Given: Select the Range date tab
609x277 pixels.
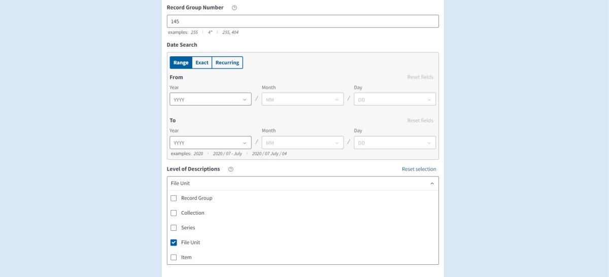Looking at the screenshot, I should tap(181, 63).
